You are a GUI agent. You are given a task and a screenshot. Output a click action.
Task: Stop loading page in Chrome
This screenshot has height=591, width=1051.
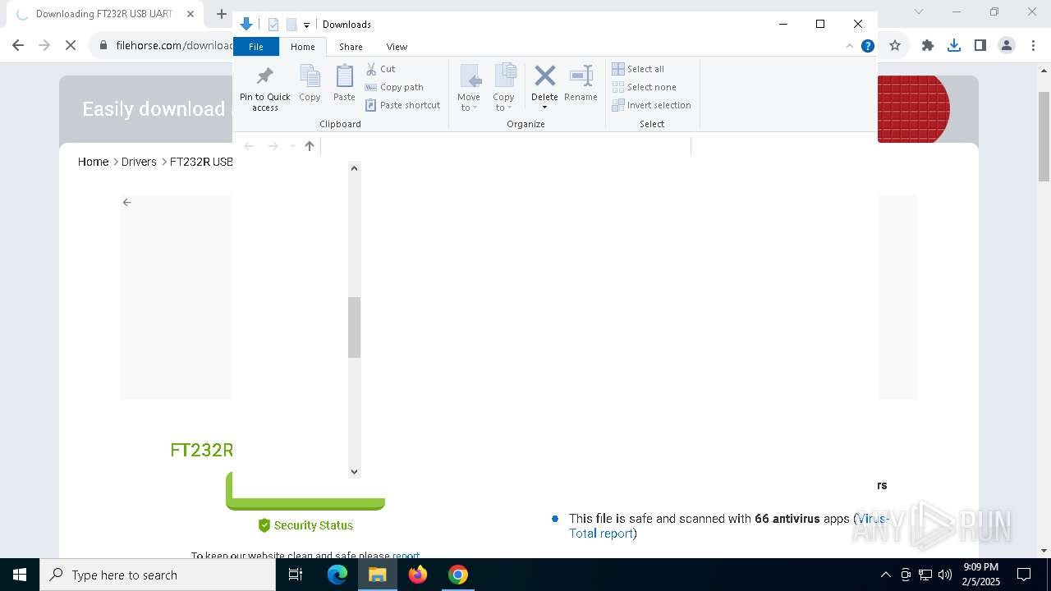click(71, 45)
